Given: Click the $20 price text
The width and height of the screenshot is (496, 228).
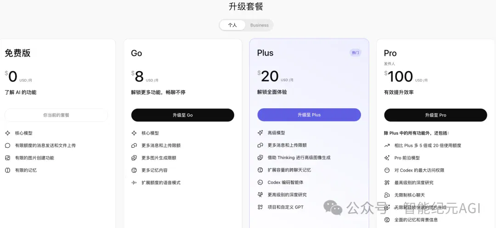Looking at the screenshot, I should [x=268, y=76].
